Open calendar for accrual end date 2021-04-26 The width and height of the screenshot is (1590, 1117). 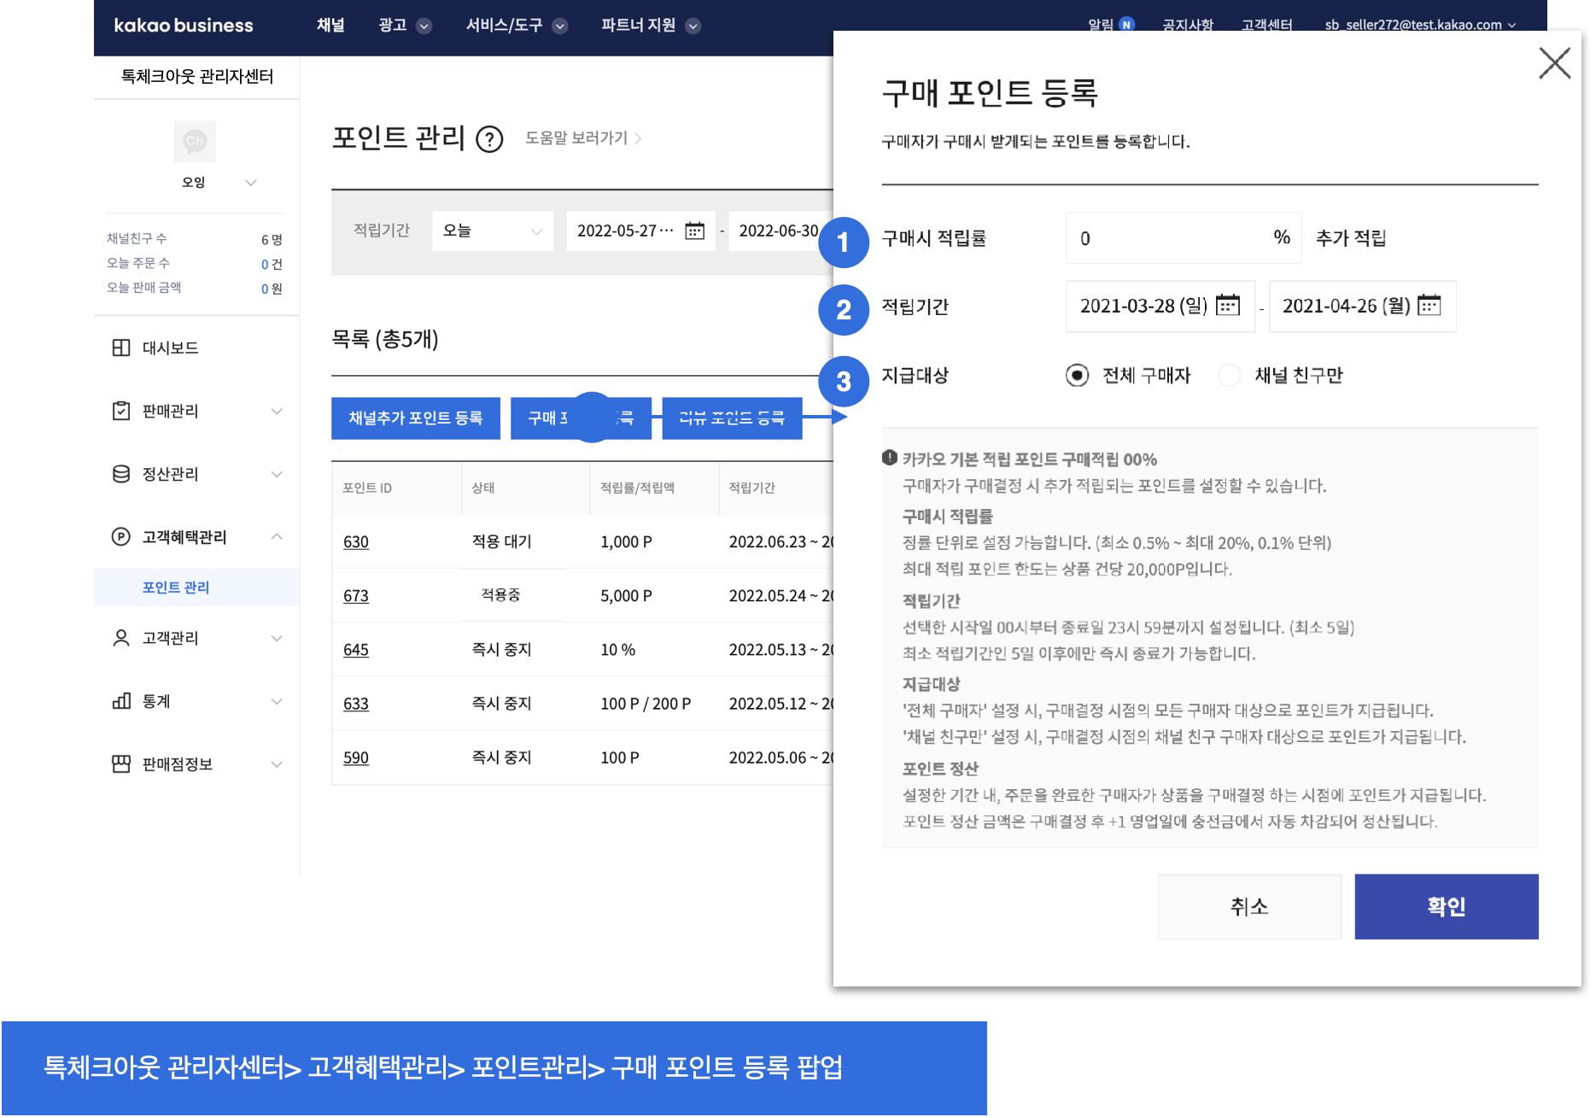tap(1429, 306)
